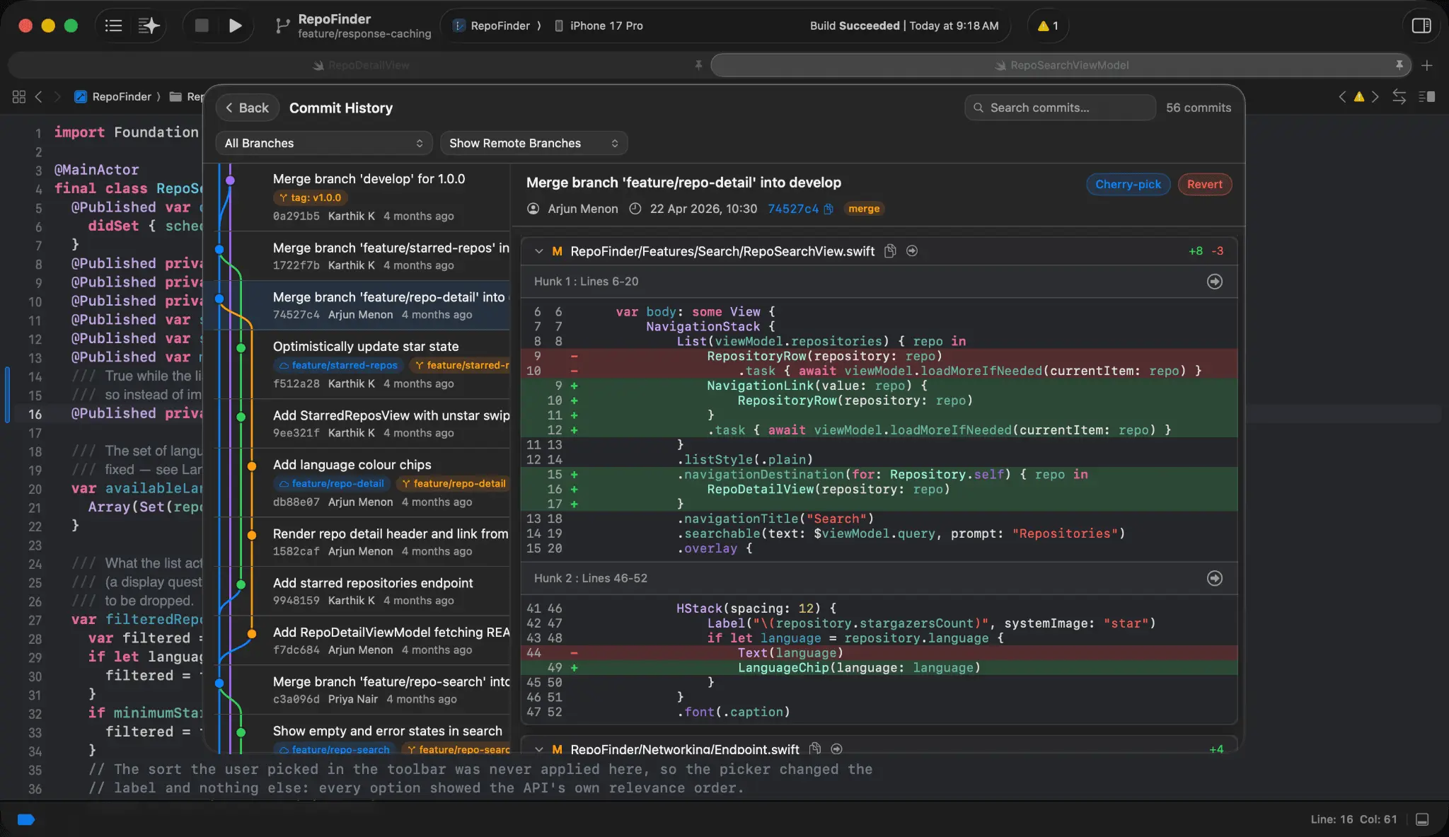1449x837 pixels.
Task: Copy the commit hash 74527c4
Action: [829, 209]
